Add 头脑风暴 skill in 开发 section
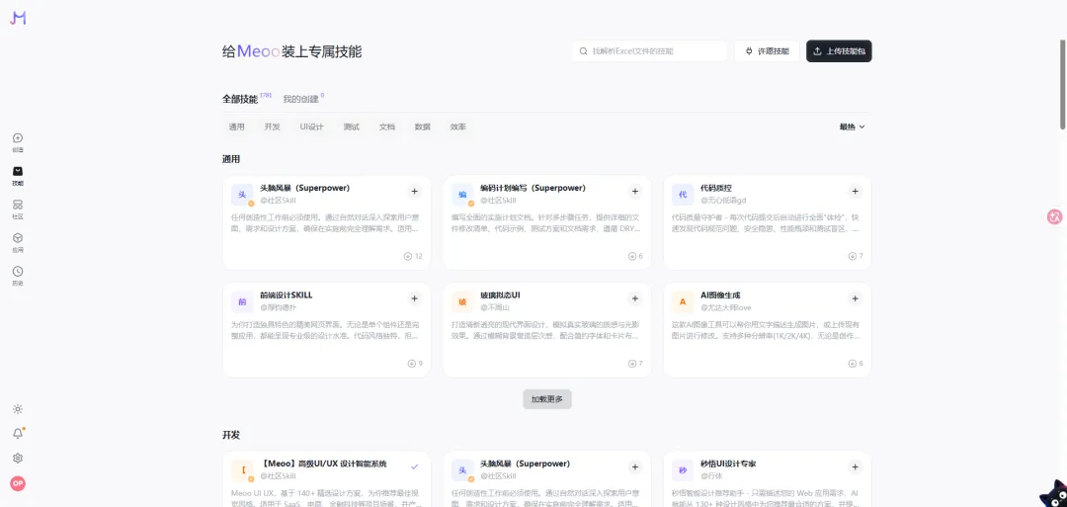 click(x=635, y=466)
